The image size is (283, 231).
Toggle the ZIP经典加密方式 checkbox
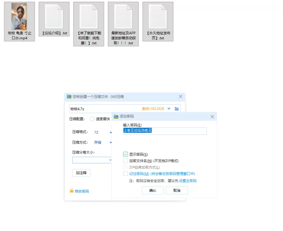click(126, 167)
